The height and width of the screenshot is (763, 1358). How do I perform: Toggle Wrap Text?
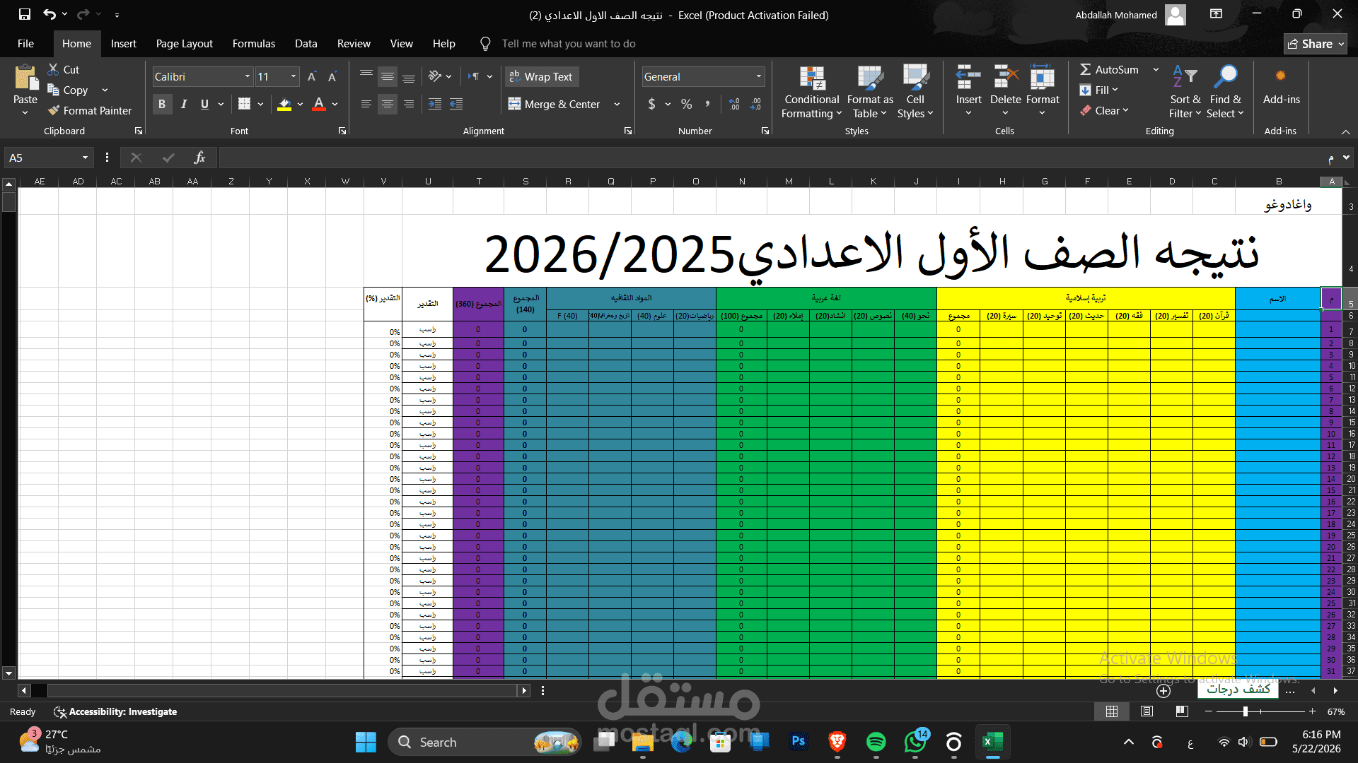tap(542, 76)
